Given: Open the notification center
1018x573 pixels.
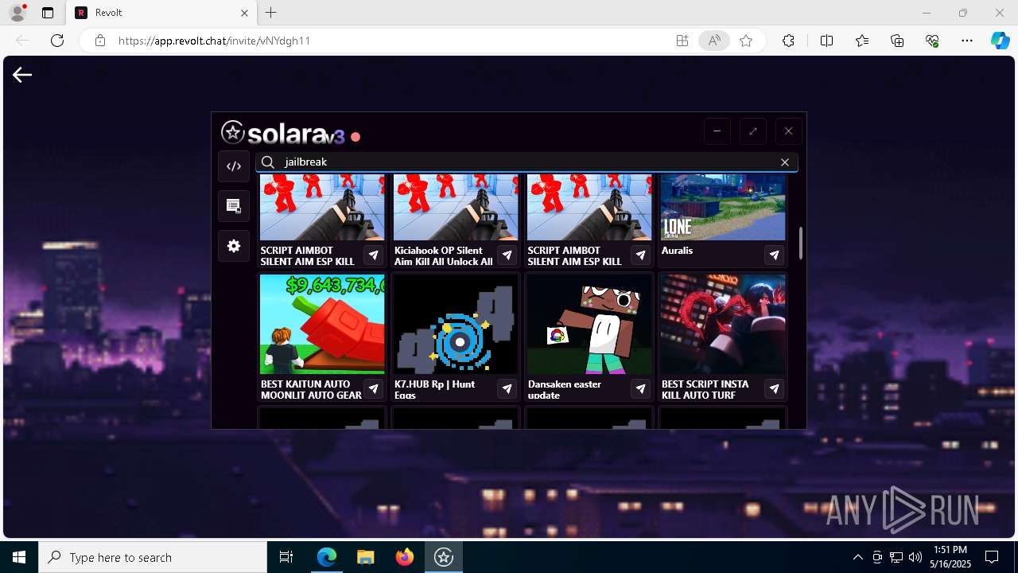Looking at the screenshot, I should [x=992, y=557].
